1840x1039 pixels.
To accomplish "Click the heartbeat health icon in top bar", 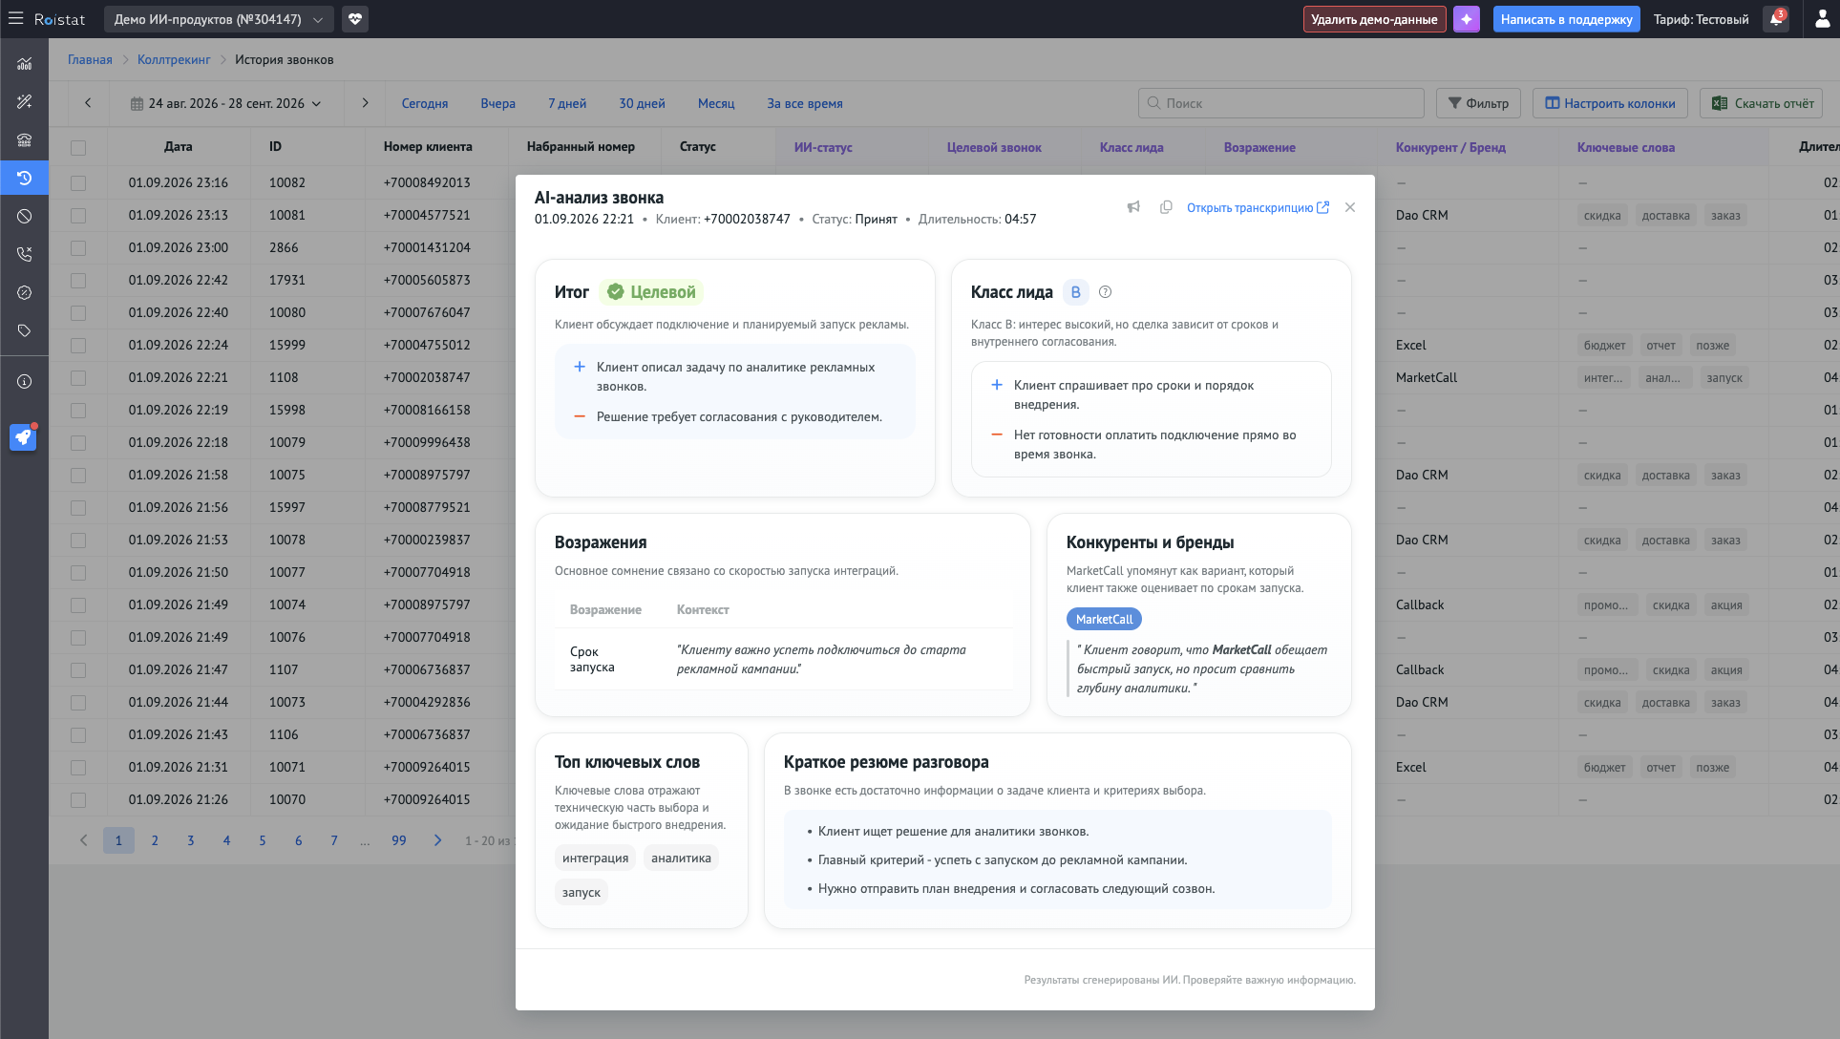I will [355, 19].
